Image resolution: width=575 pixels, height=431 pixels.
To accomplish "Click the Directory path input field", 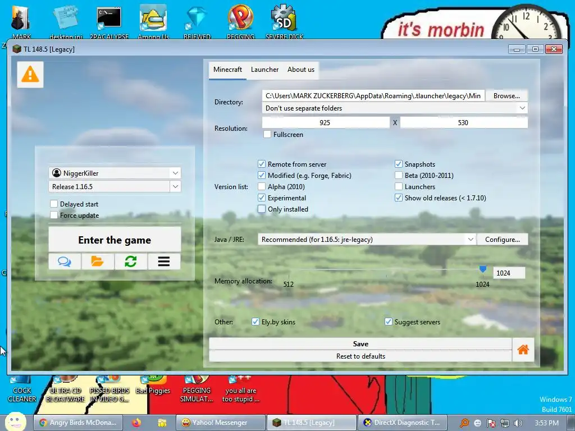I will click(x=373, y=95).
